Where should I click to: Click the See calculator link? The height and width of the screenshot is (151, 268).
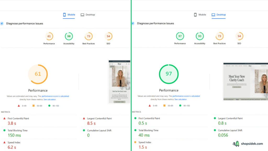[x=50, y=99]
